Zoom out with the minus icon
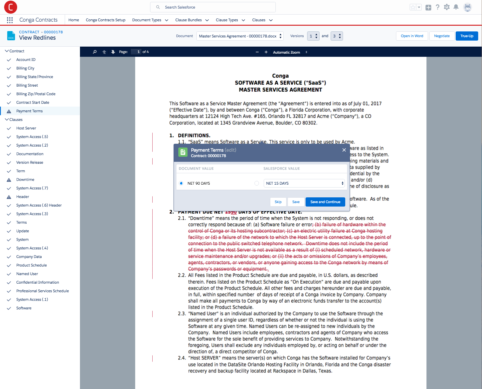 click(x=257, y=52)
